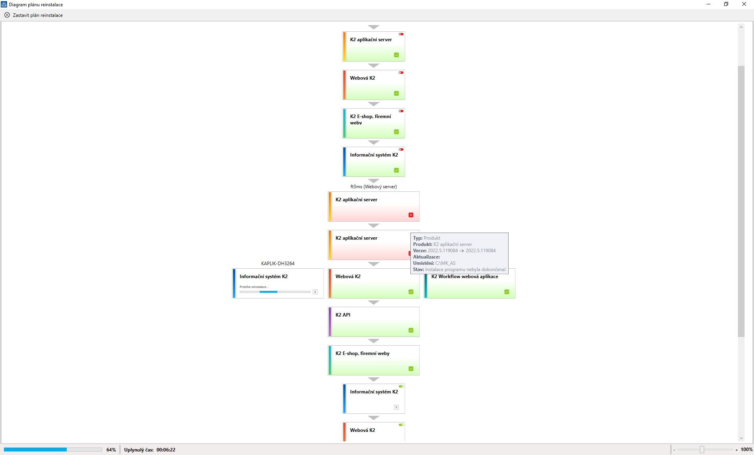Toggle red switch on top K2 aplikační server
This screenshot has width=754, height=455.
coord(401,34)
